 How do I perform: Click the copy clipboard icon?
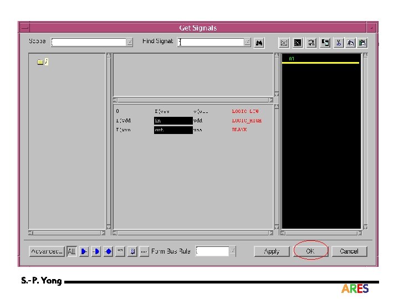click(350, 43)
